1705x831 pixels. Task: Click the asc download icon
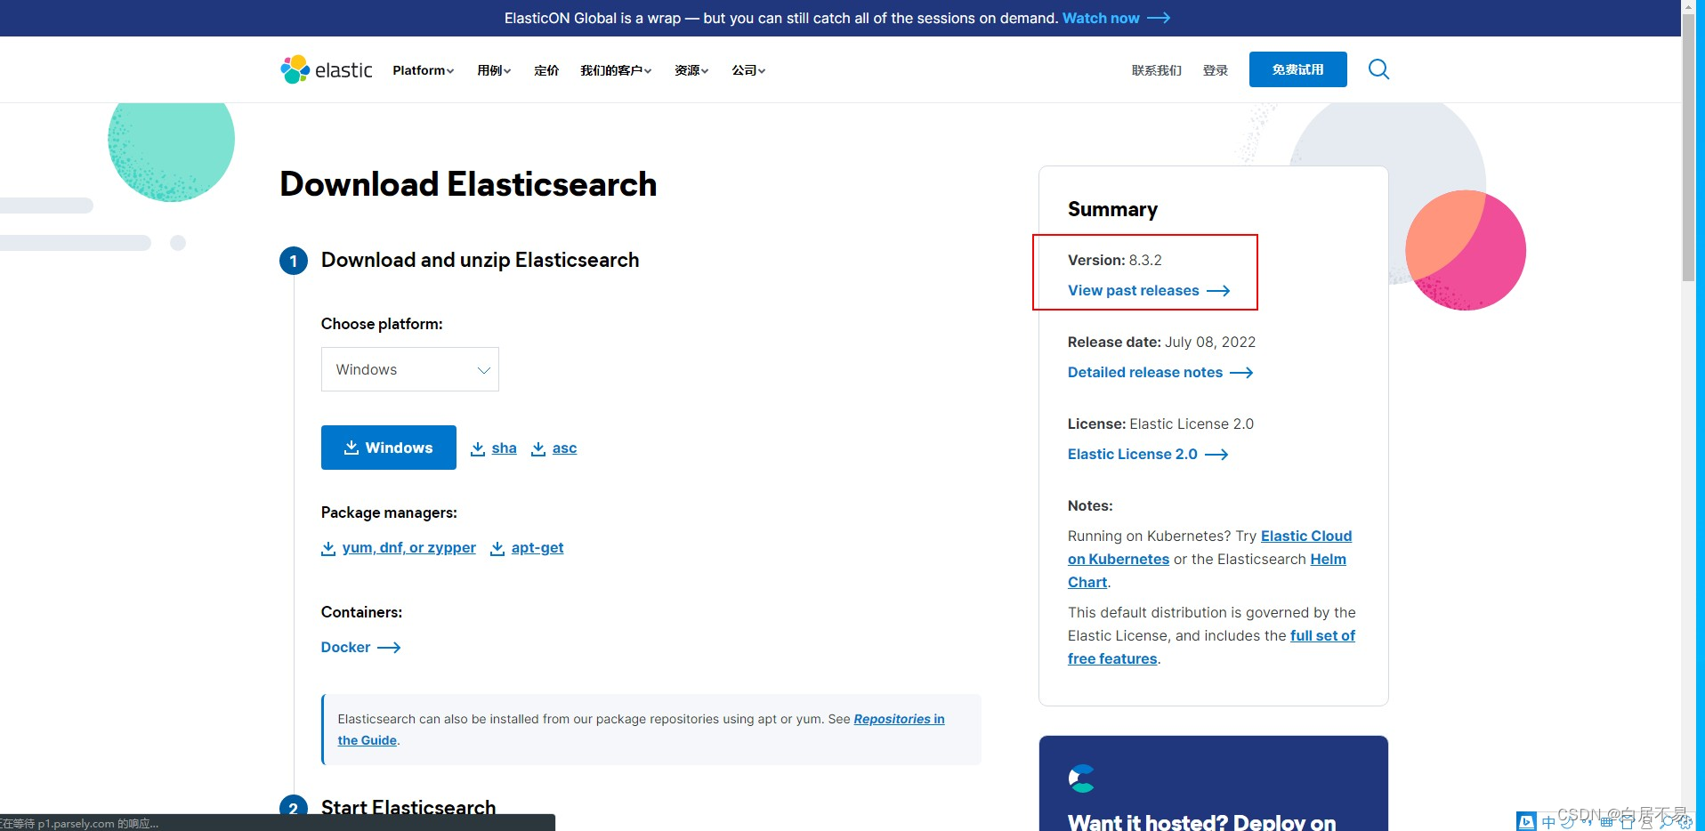(x=538, y=448)
